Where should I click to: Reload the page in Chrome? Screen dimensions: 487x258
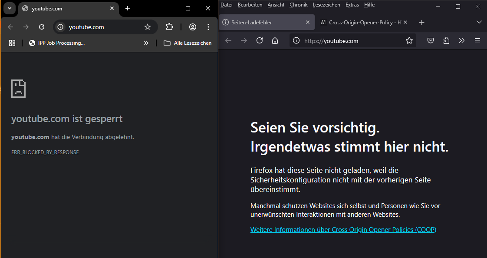[42, 27]
